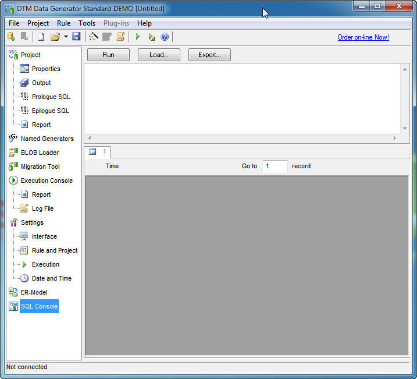Click the SQL editor scroll right arrow

(395, 138)
